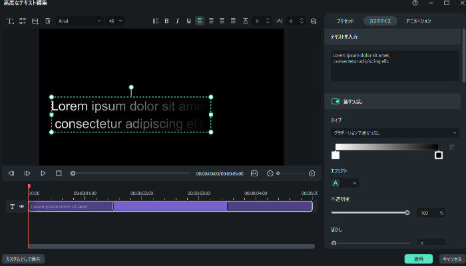This screenshot has width=466, height=266.
Task: Delete gradient stop with trash icon
Action: pyautogui.click(x=452, y=147)
